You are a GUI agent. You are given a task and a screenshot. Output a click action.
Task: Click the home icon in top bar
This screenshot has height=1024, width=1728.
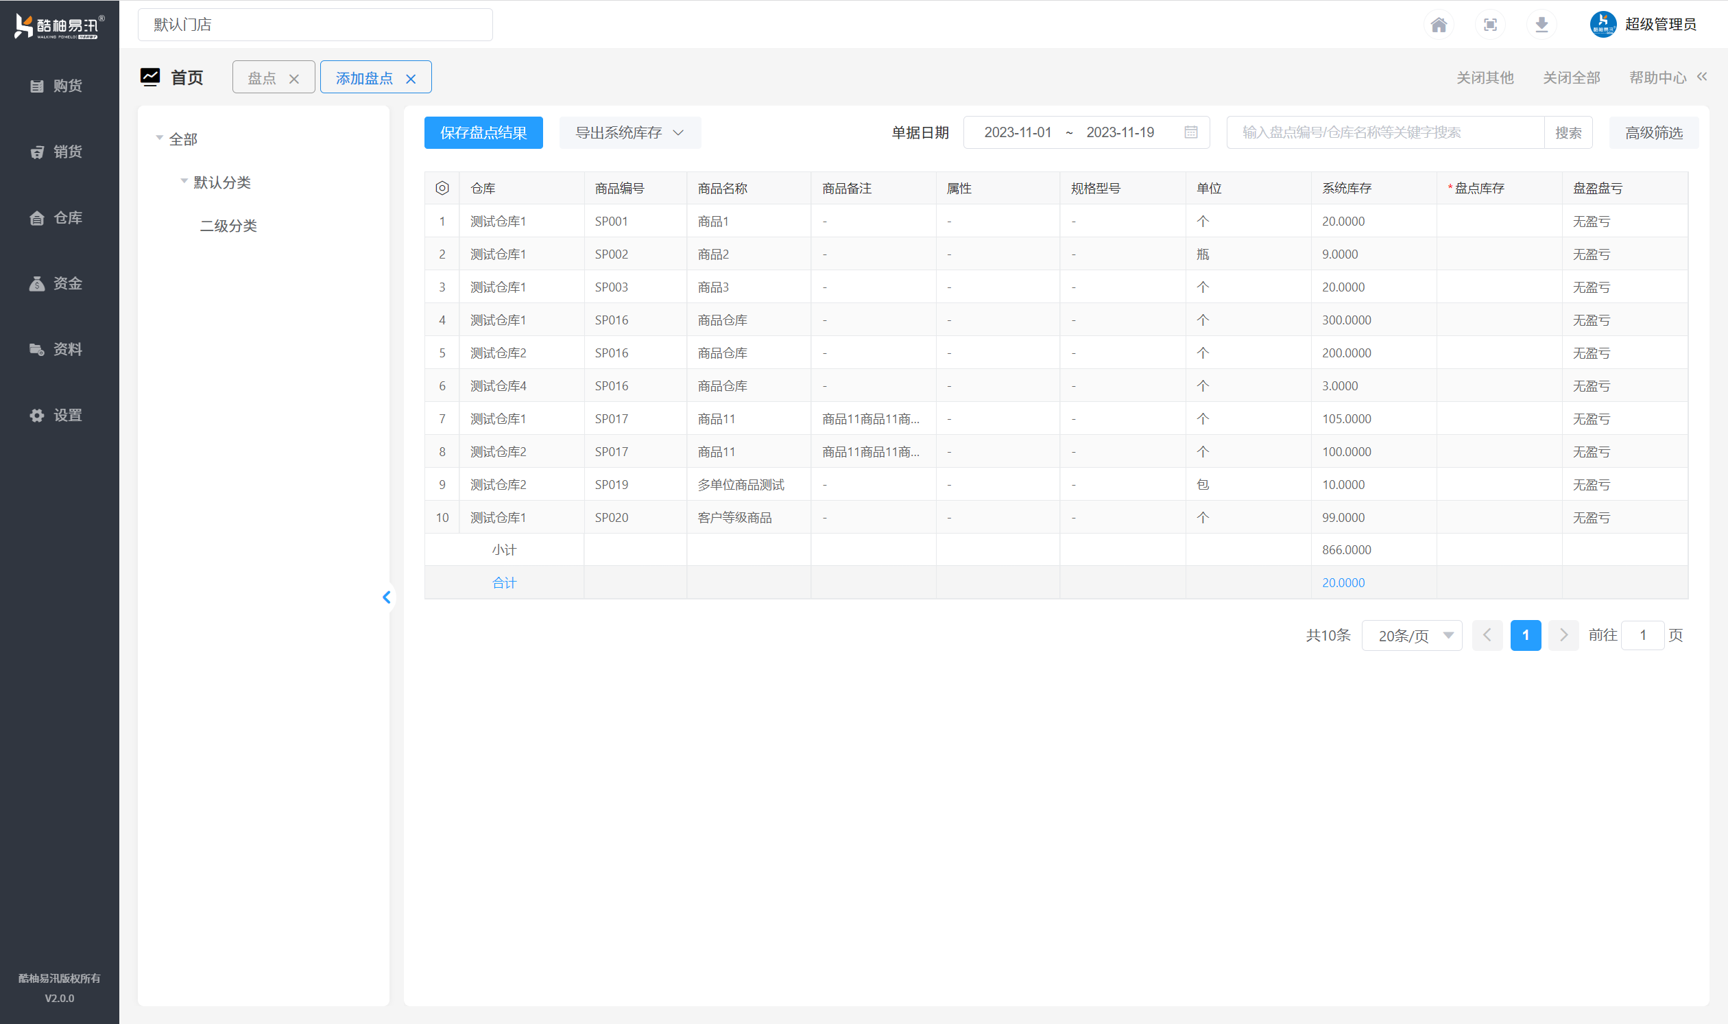point(1438,25)
